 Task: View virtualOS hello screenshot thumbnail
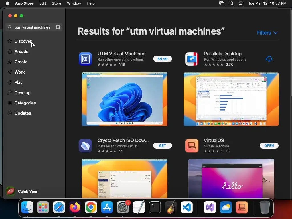pos(231,179)
